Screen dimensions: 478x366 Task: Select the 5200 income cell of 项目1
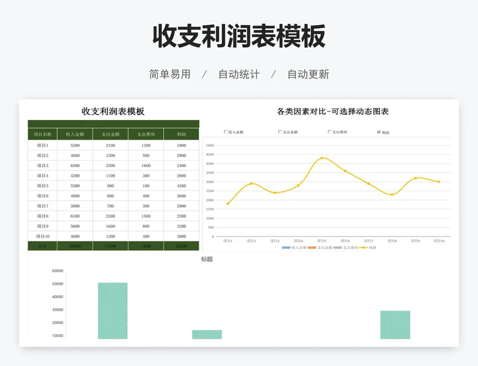[75, 145]
